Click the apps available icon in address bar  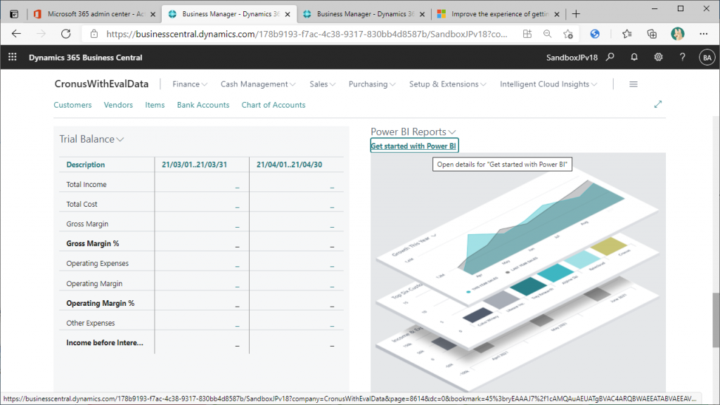point(527,34)
